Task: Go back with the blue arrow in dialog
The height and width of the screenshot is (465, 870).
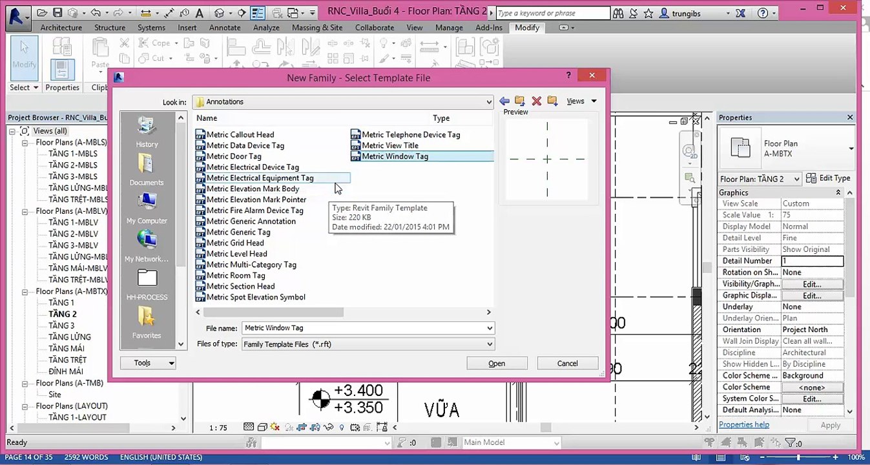Action: [x=504, y=101]
